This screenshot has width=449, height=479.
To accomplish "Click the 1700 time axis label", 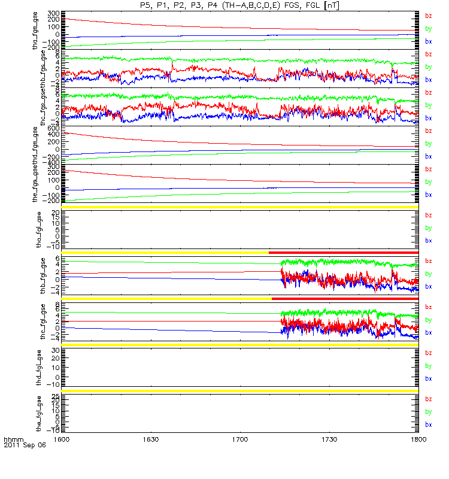I will (x=240, y=439).
